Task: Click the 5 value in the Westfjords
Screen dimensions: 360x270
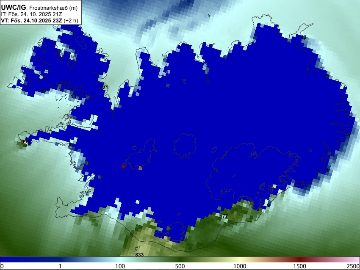Action: pos(43,91)
